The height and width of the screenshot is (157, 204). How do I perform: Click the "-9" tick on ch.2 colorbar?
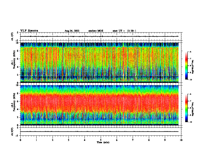point(190,115)
